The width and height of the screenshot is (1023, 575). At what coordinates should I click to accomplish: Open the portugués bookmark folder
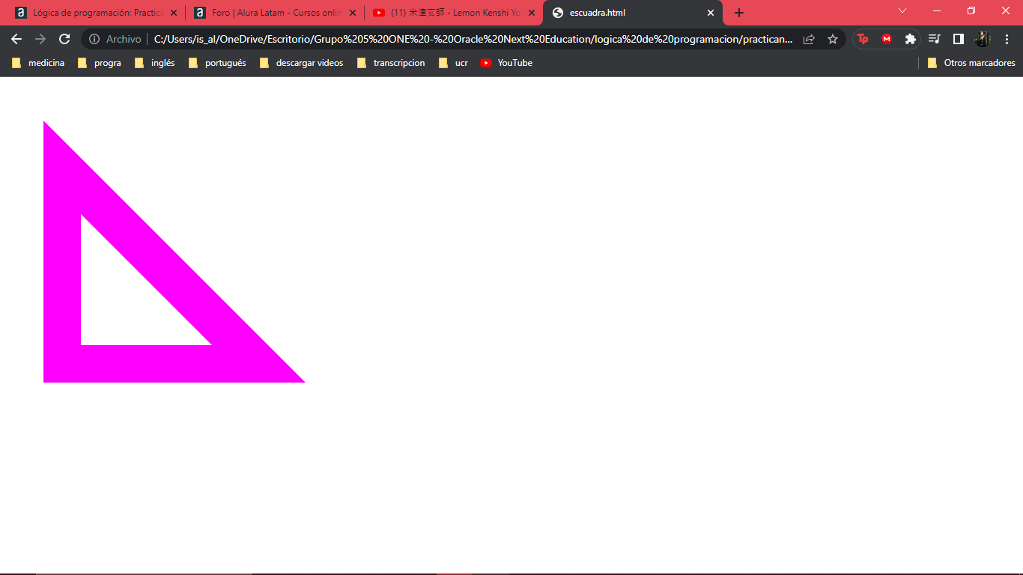tap(217, 63)
